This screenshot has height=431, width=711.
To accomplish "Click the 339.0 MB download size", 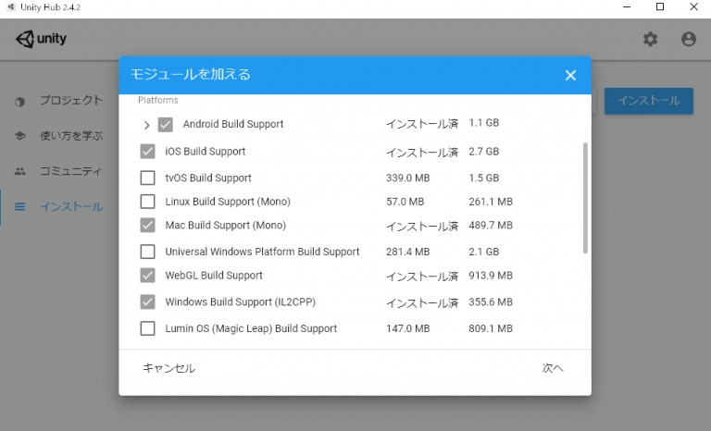I will (407, 178).
